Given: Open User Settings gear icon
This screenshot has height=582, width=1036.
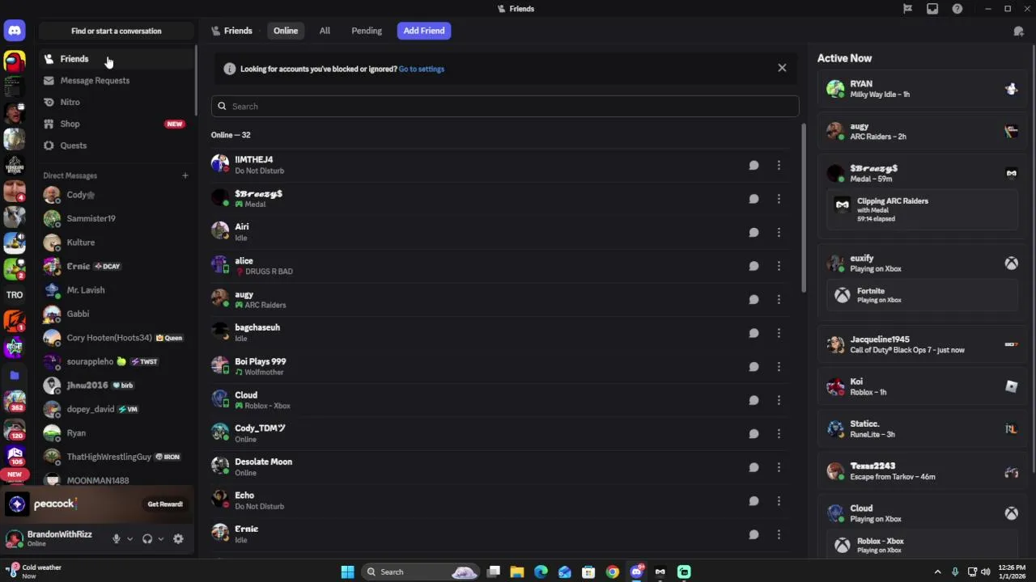Looking at the screenshot, I should [178, 538].
